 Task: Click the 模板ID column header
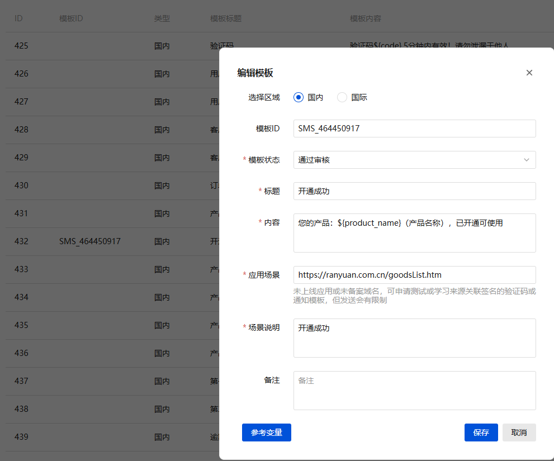pyautogui.click(x=71, y=18)
